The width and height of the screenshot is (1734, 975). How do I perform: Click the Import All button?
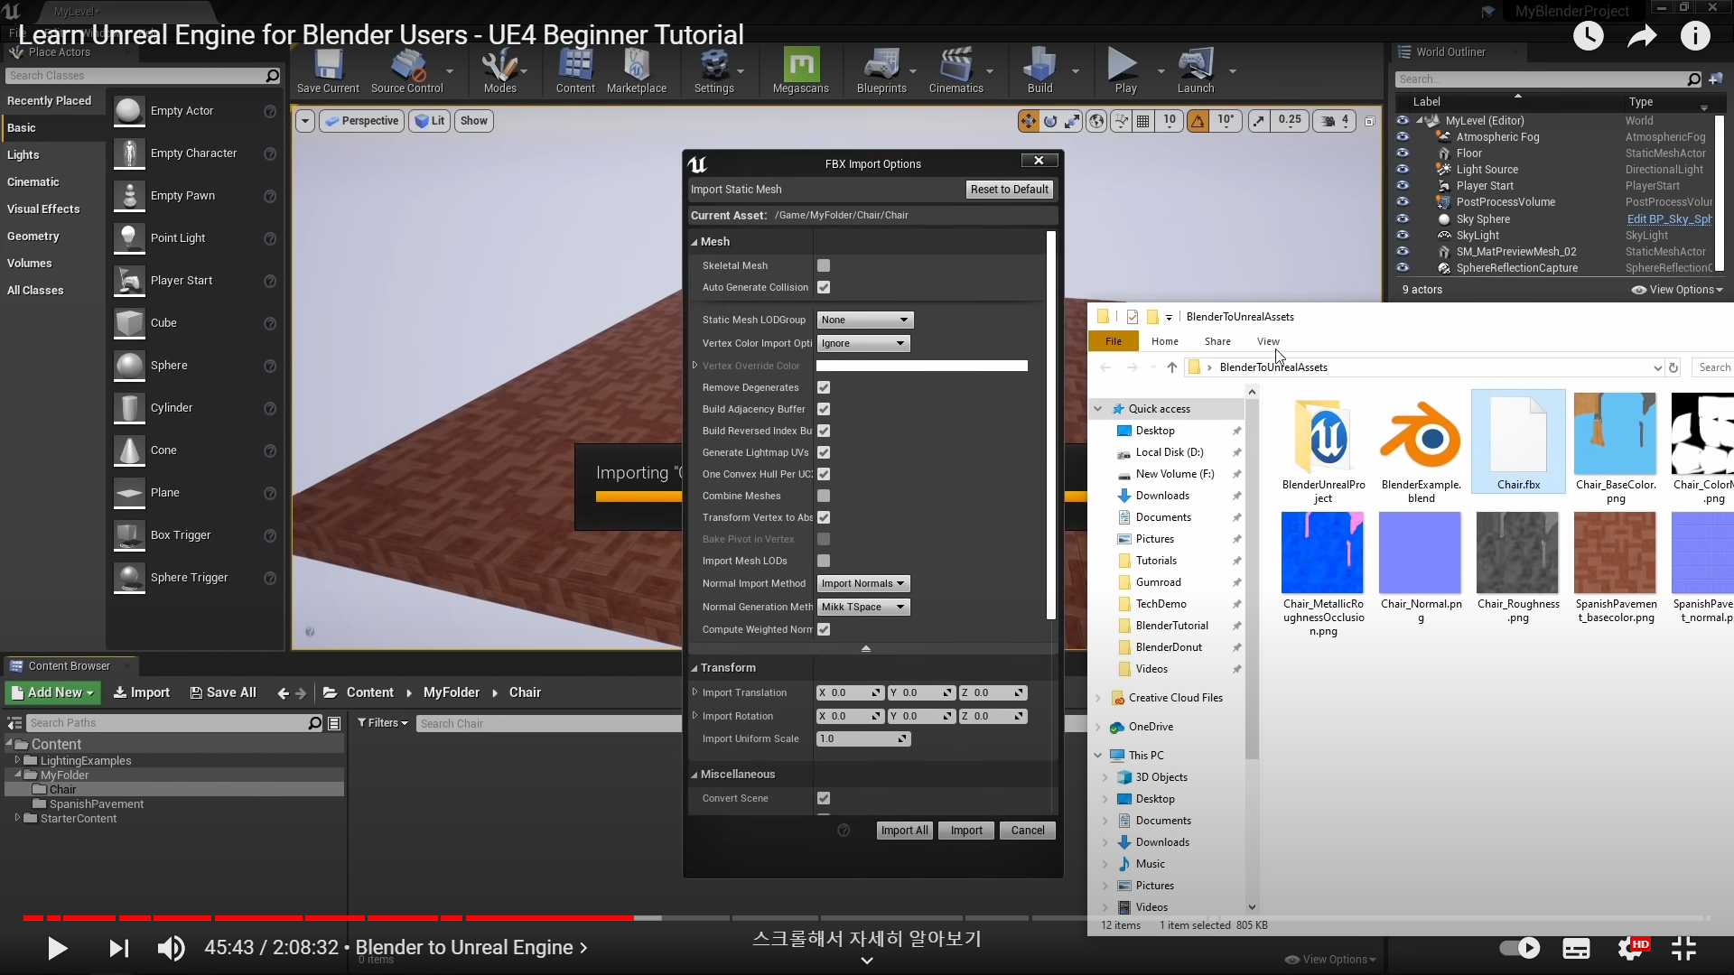pyautogui.click(x=904, y=831)
